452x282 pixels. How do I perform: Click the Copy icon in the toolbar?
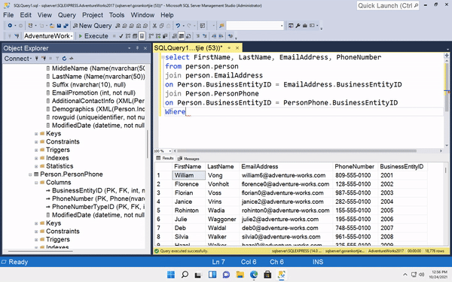tap(161, 26)
